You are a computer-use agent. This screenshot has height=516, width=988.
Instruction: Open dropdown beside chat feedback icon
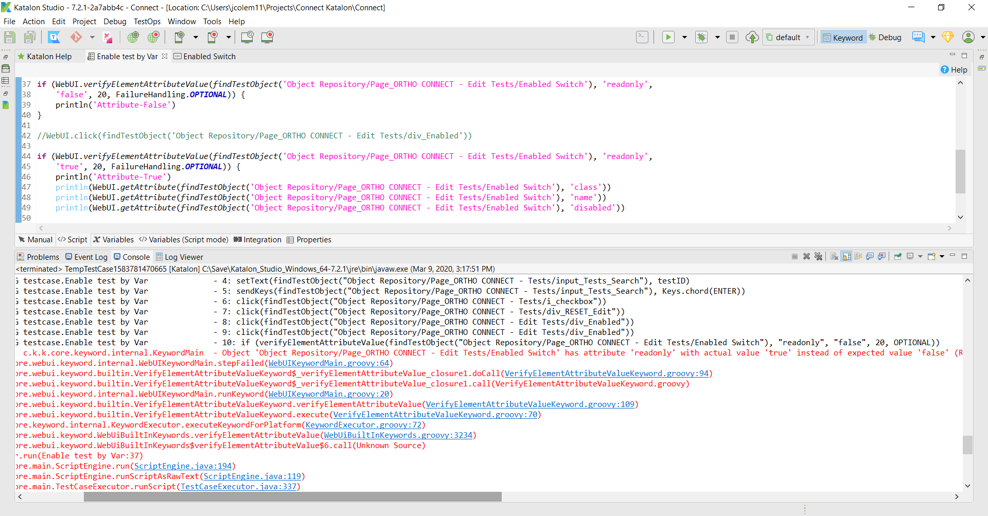click(933, 37)
